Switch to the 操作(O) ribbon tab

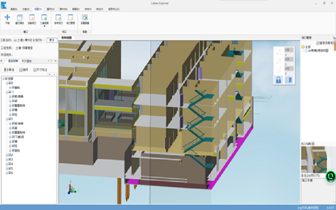50,9
